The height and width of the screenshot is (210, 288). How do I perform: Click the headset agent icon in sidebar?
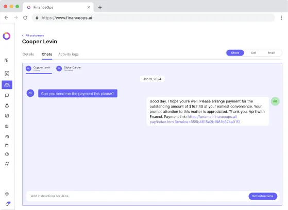7,136
